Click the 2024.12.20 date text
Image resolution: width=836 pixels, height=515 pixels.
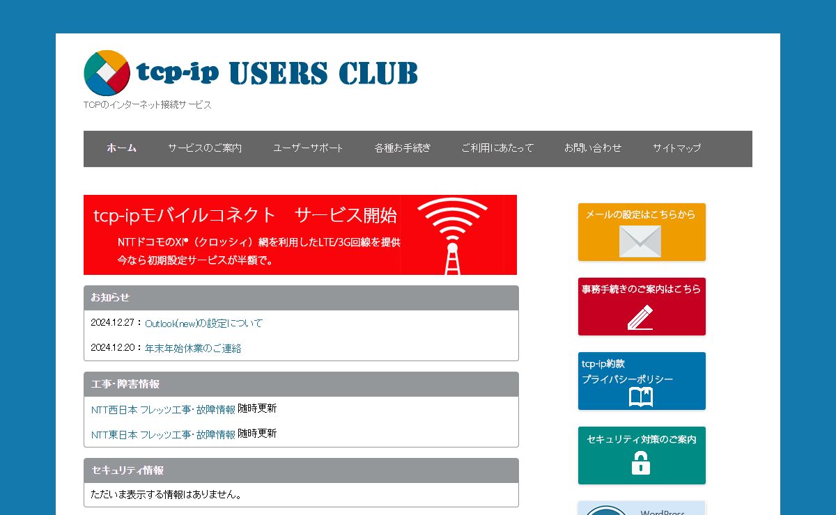click(x=114, y=348)
